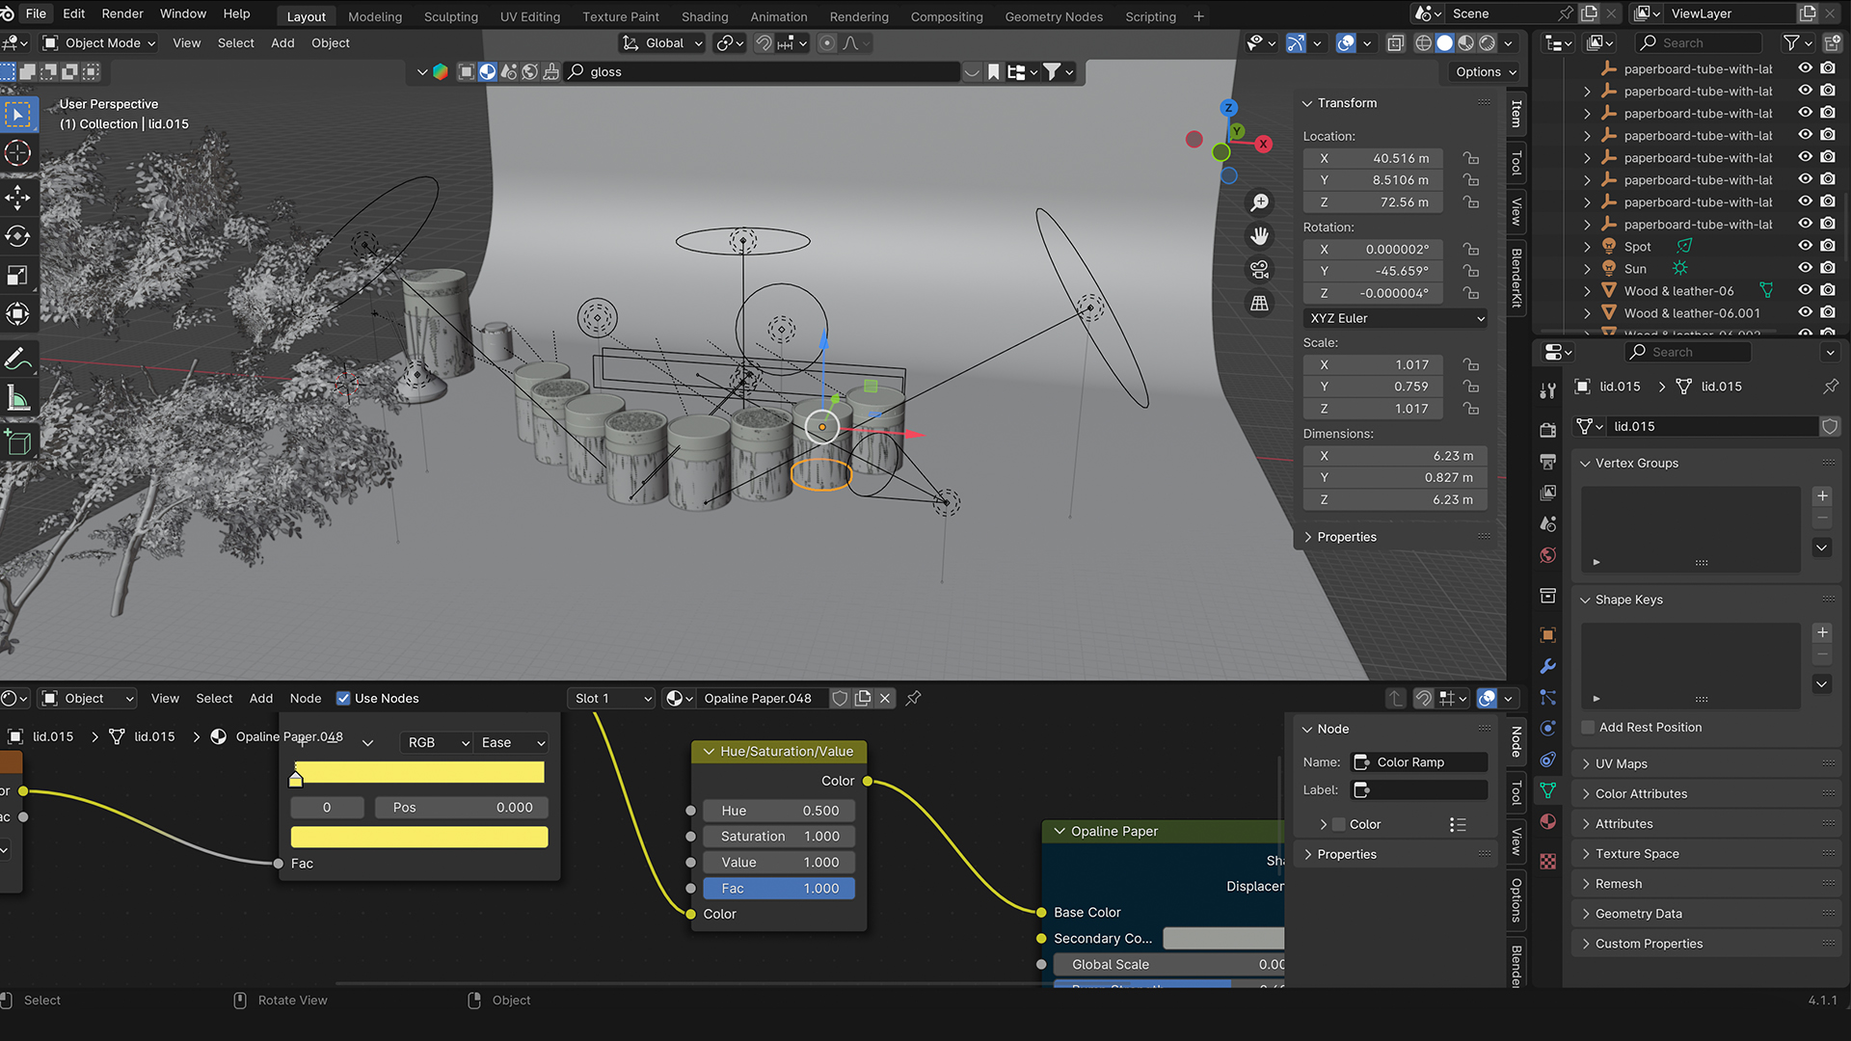
Task: Switch to the Shading workspace tab
Action: (x=705, y=16)
